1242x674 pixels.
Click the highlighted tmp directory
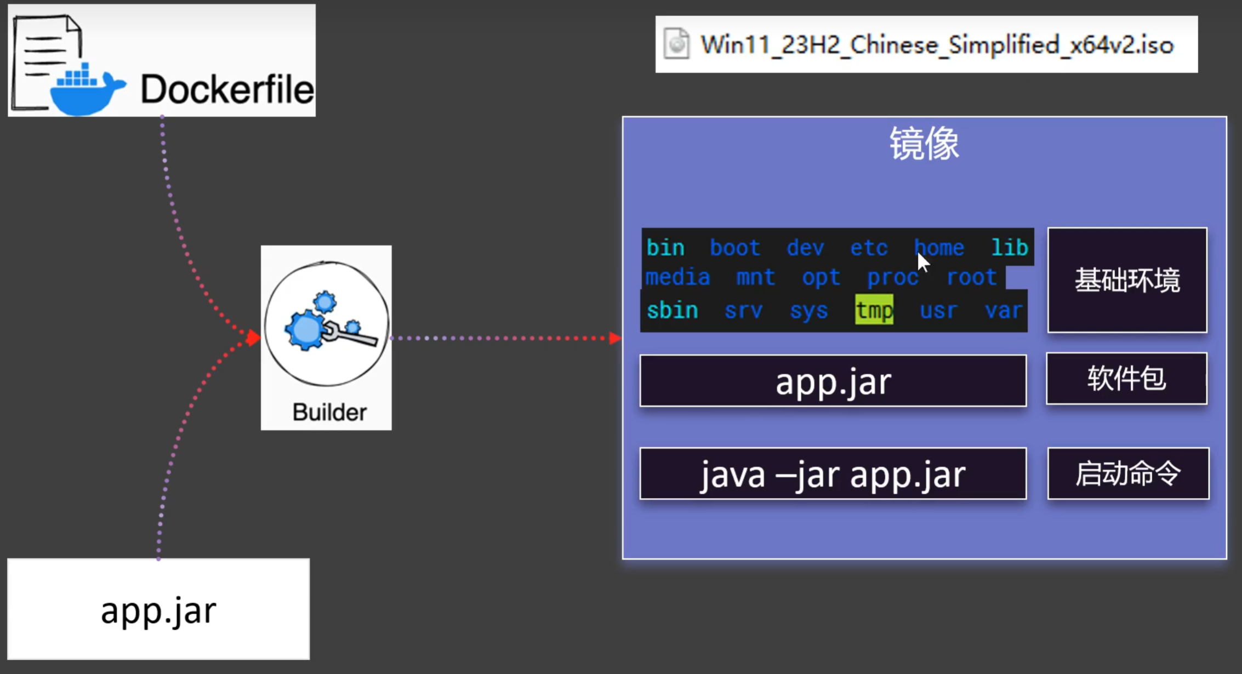[874, 311]
